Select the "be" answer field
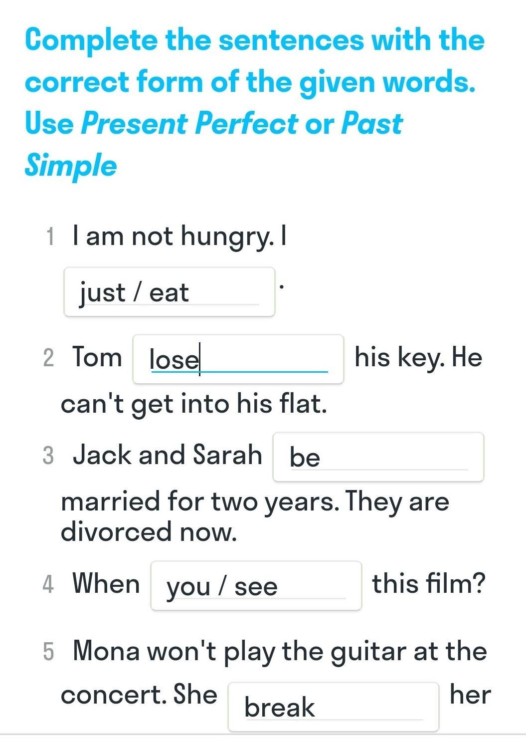 tap(378, 457)
